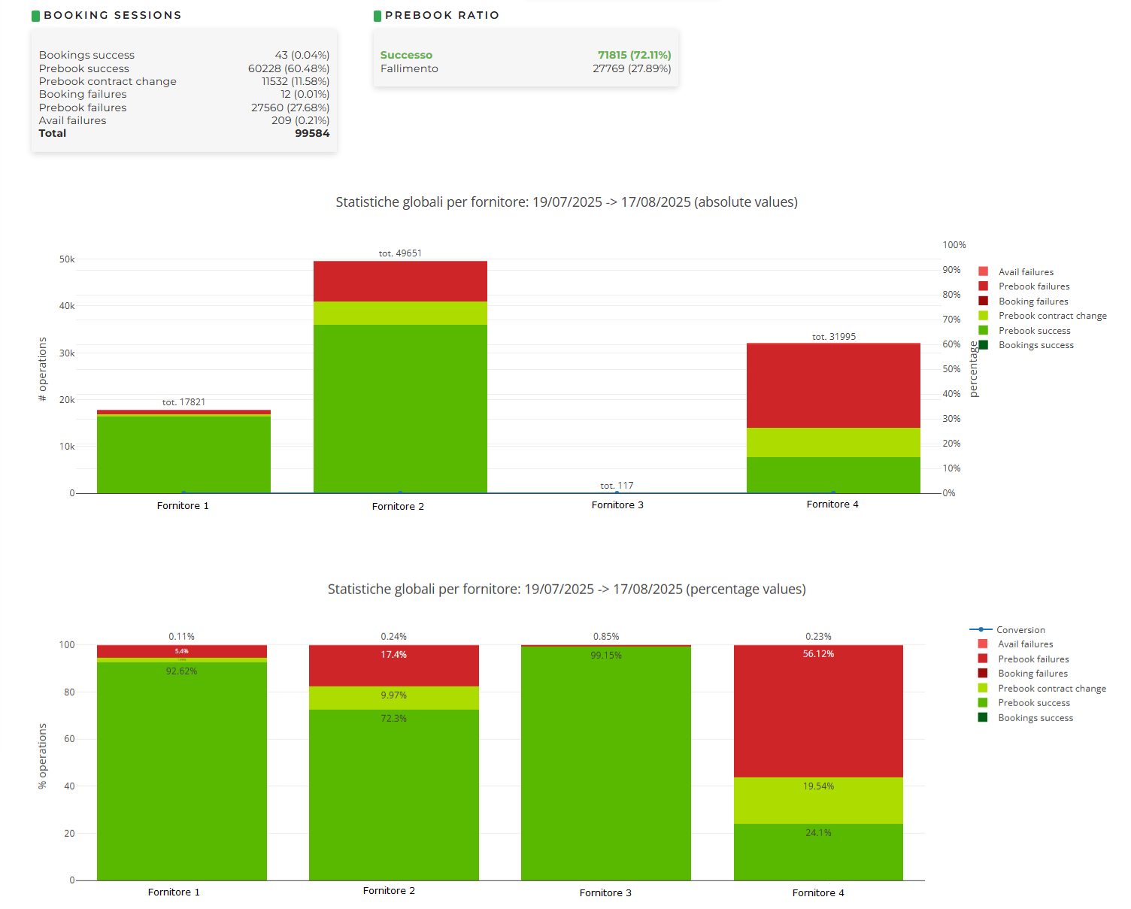Screen dimensions: 1131x909
Task: Select Fornitore 4's 56.12% red bar segment
Action: (818, 711)
